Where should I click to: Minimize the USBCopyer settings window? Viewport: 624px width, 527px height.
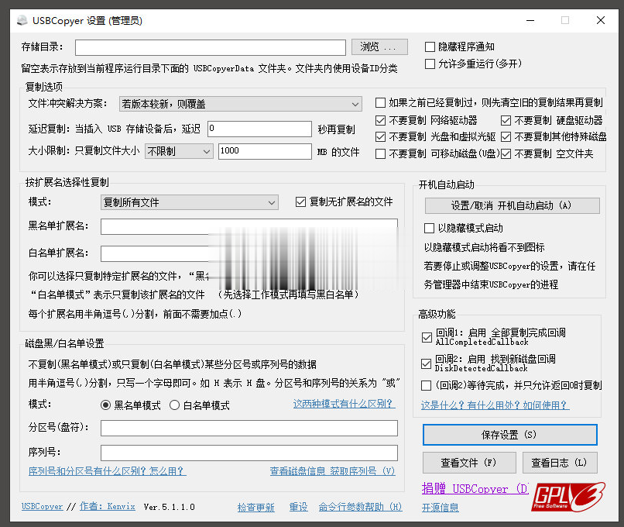(x=530, y=20)
